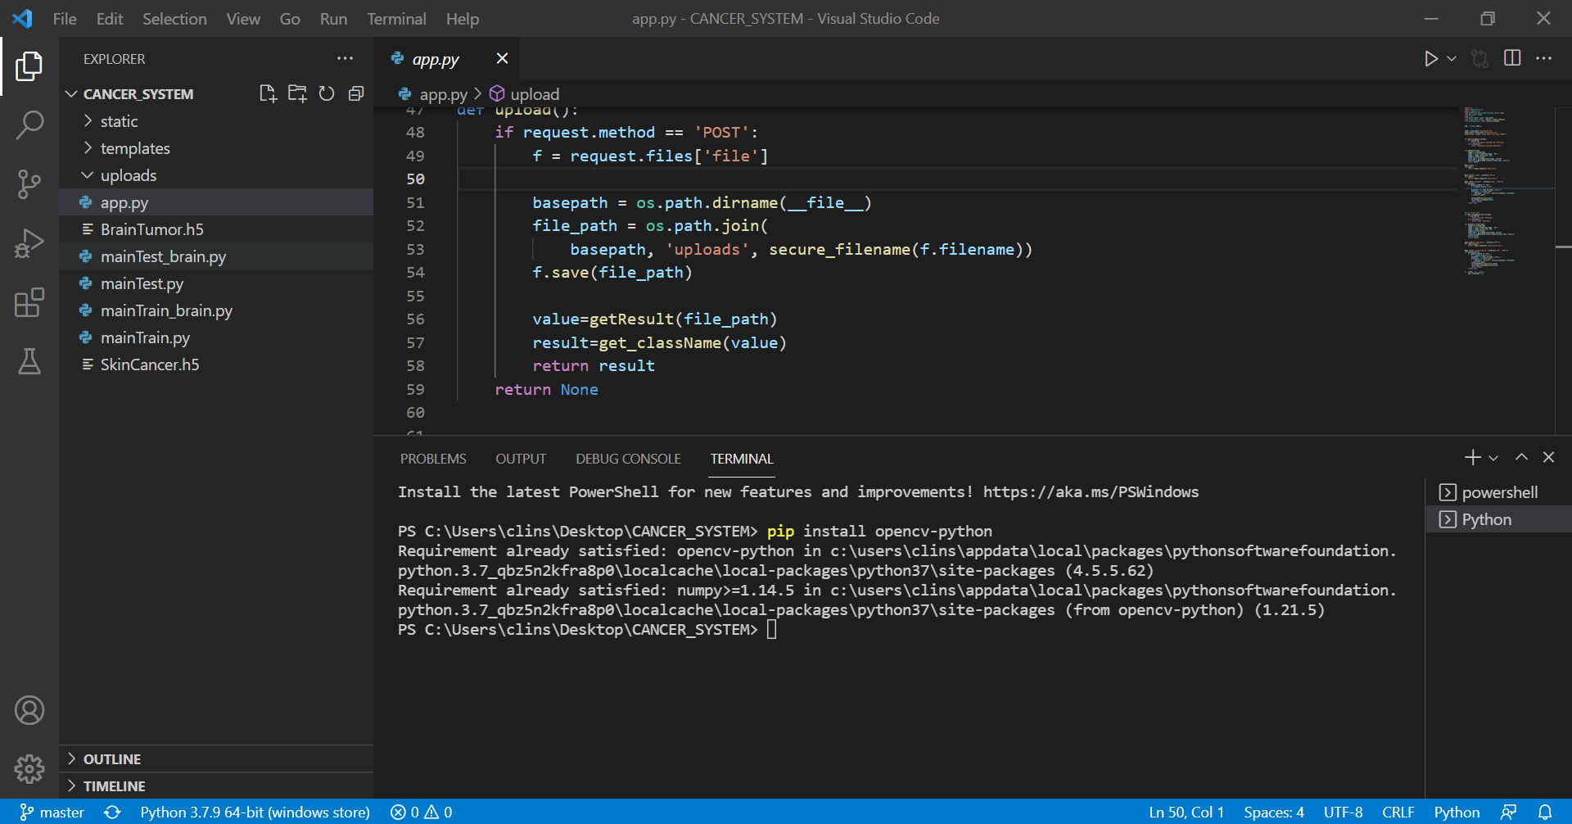1572x824 pixels.
Task: Open the Testing flask view
Action: point(29,361)
